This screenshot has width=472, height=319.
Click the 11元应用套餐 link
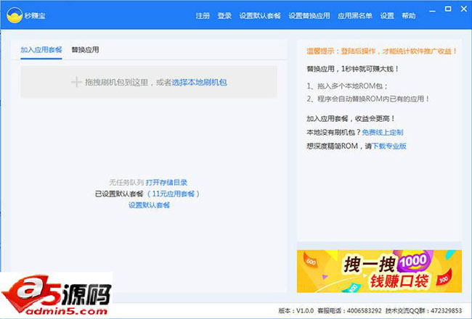point(174,194)
